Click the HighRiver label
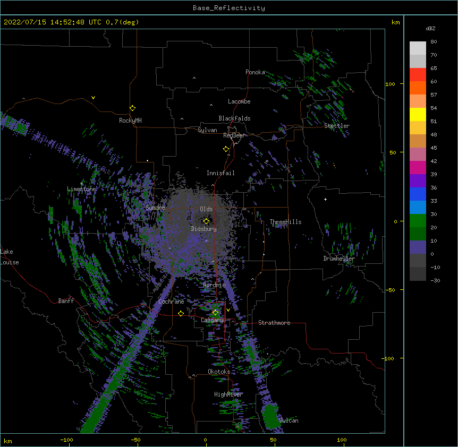 click(228, 394)
